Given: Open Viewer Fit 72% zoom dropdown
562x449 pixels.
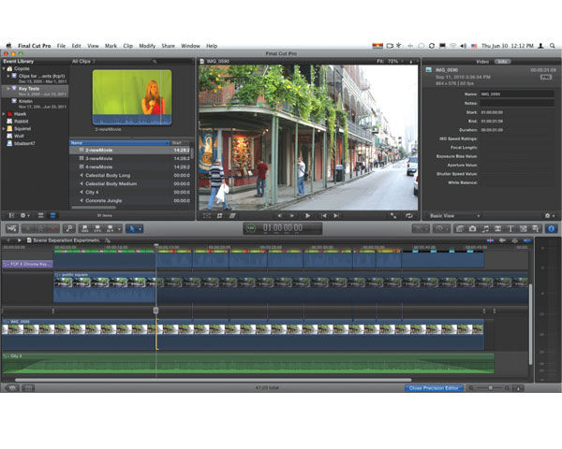Looking at the screenshot, I should (x=390, y=61).
